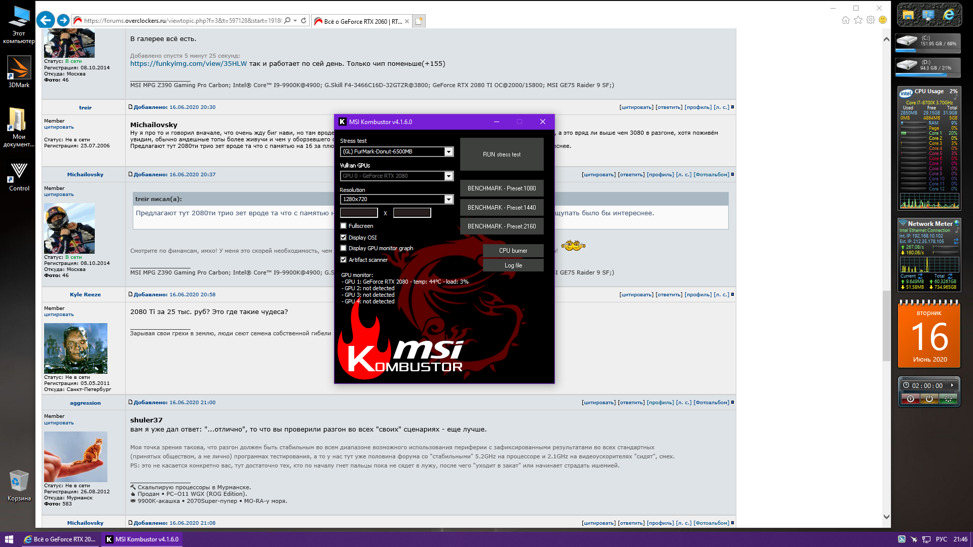Click browser back arrow button
This screenshot has width=973, height=547.
46,20
